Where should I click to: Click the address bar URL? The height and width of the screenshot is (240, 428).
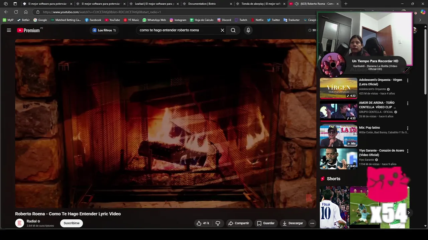102,12
